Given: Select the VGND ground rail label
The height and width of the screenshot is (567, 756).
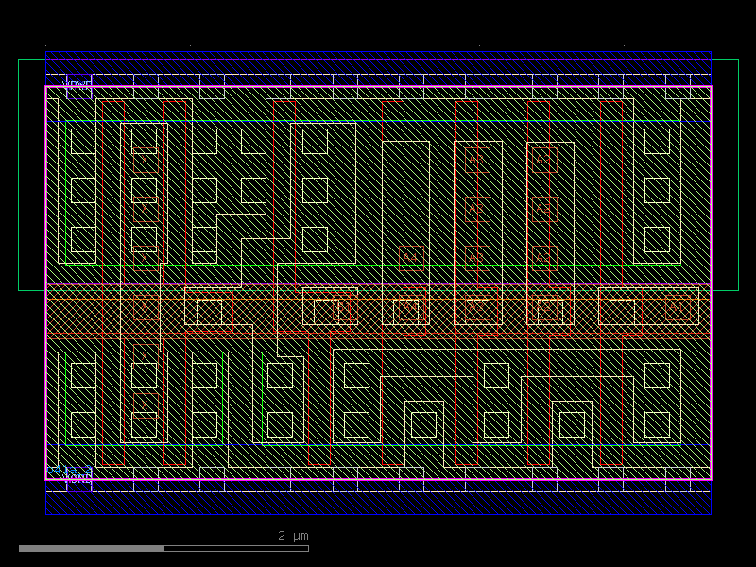Looking at the screenshot, I should [77, 479].
